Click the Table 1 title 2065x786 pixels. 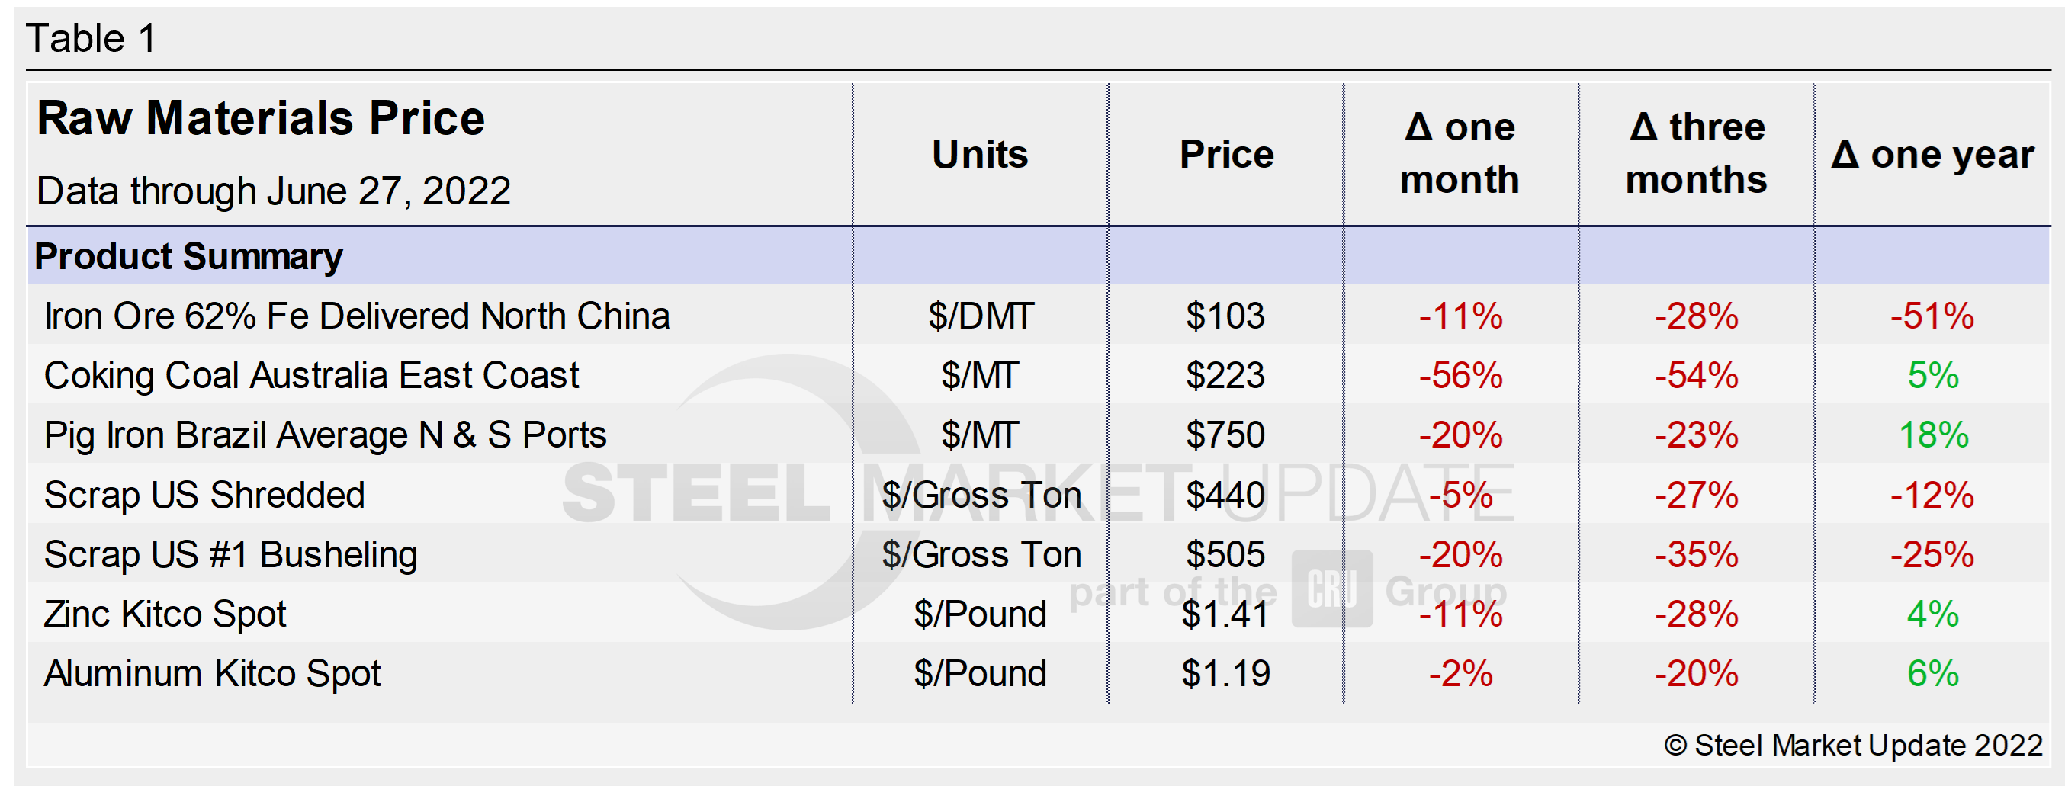click(92, 38)
